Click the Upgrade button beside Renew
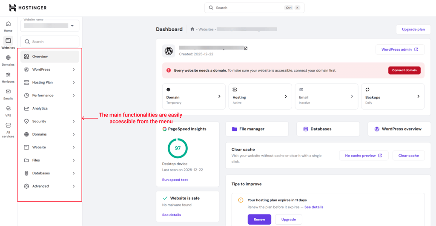The height and width of the screenshot is (226, 436). 289,219
